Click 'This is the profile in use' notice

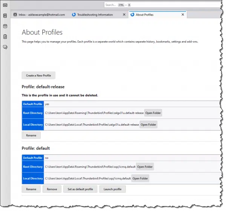point(60,95)
